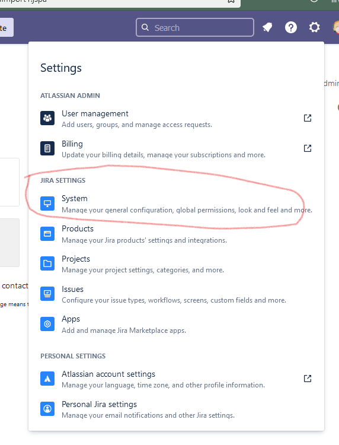Screen dimensions: 339x445
Task: Open Apps settings entry
Action: pos(176,324)
